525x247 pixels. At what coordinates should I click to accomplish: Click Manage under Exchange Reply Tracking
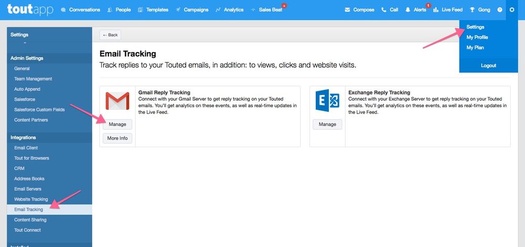[x=327, y=125]
